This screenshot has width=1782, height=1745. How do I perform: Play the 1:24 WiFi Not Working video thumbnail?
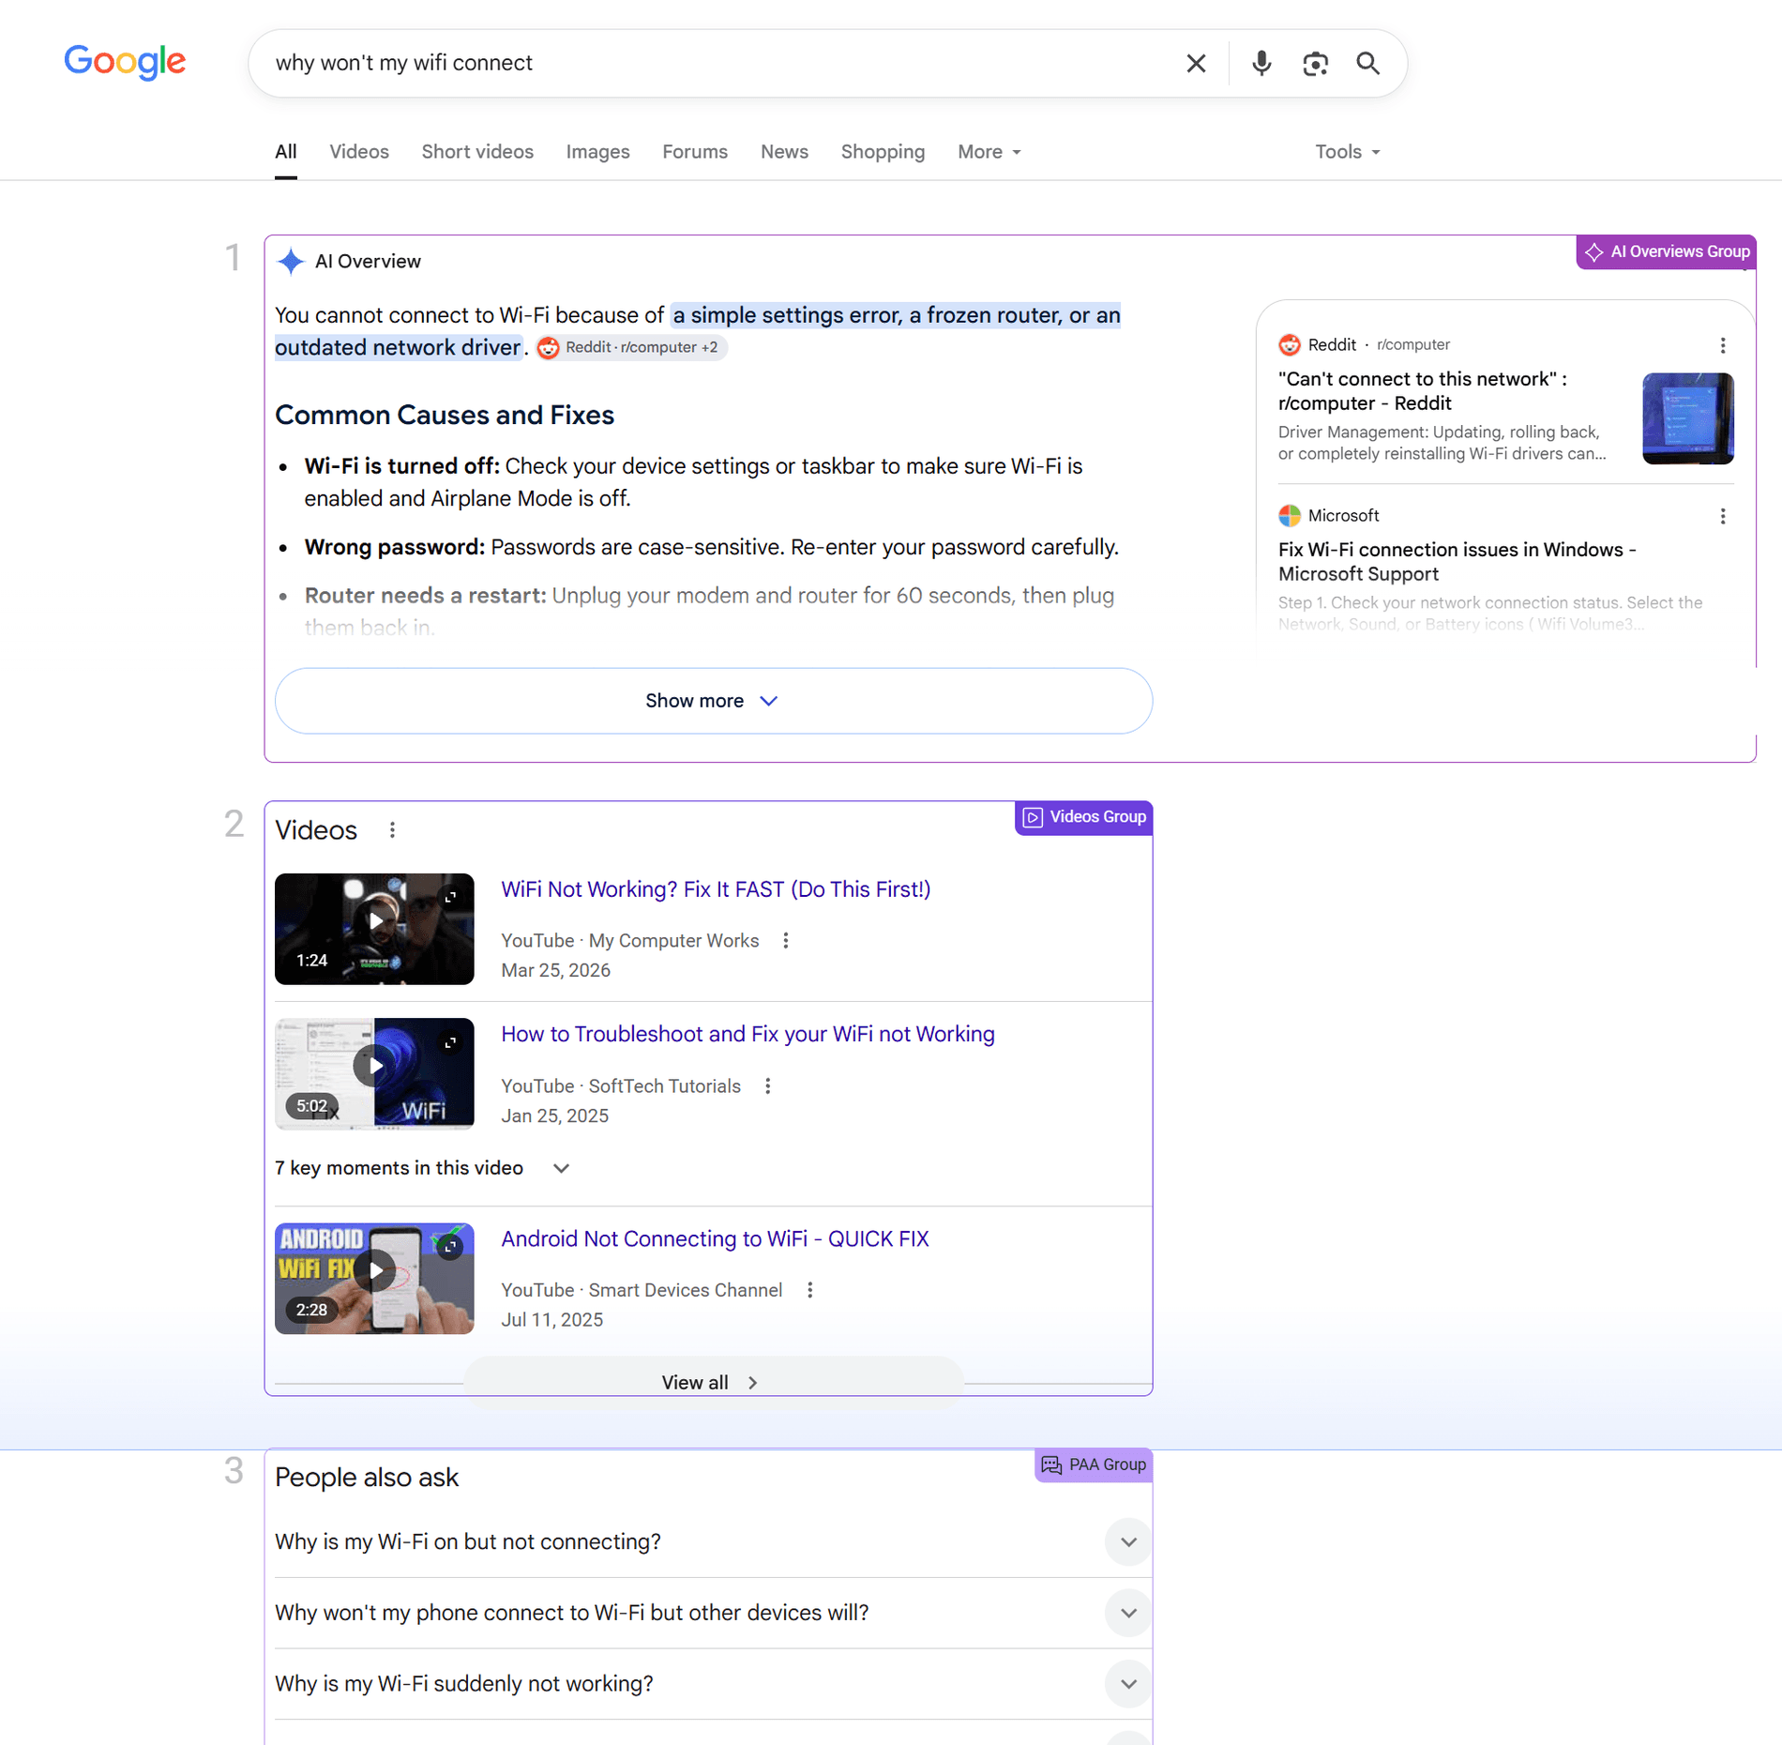point(374,929)
